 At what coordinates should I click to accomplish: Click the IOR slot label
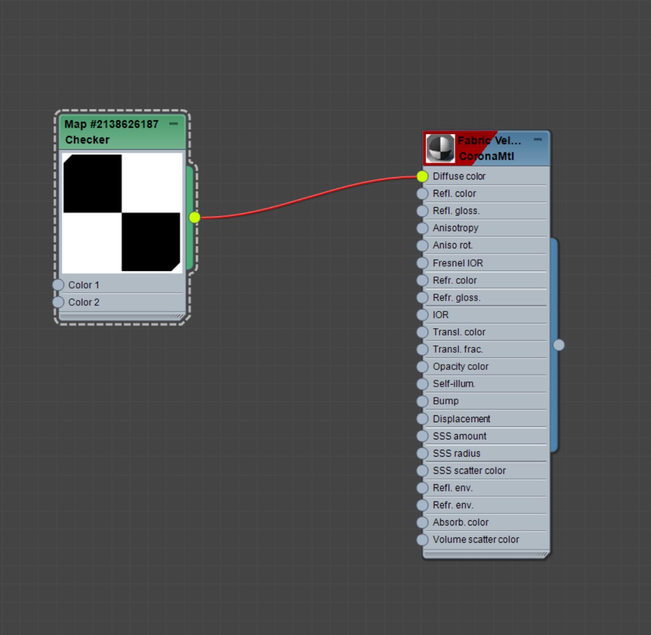(441, 315)
